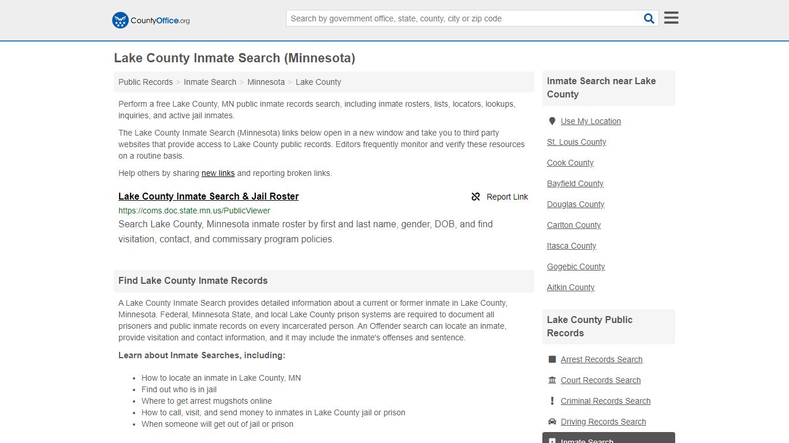Go to Minnesota breadcrumb
Image resolution: width=789 pixels, height=443 pixels.
pyautogui.click(x=266, y=82)
